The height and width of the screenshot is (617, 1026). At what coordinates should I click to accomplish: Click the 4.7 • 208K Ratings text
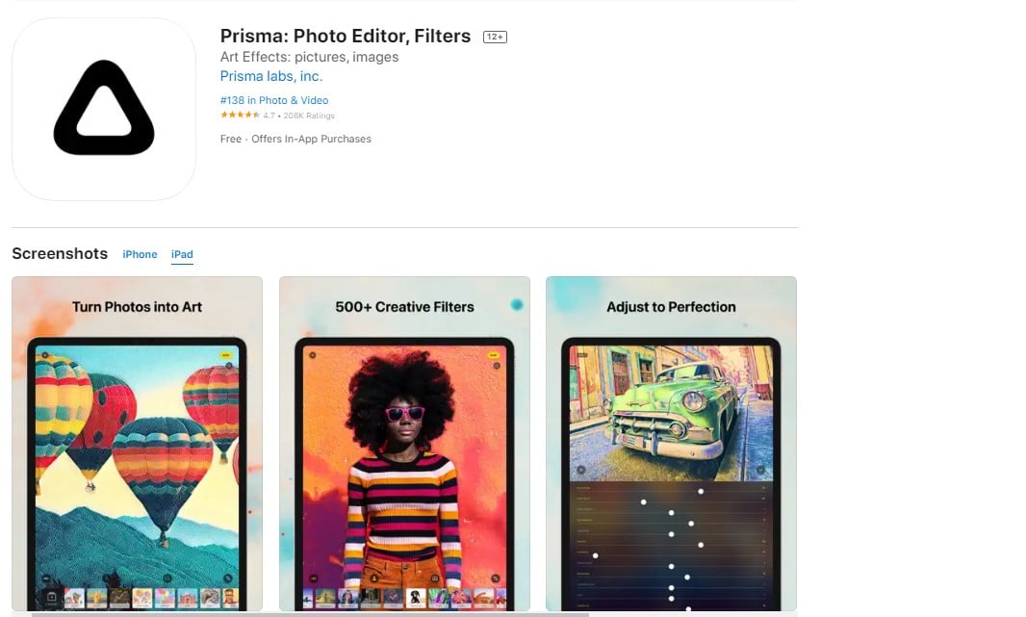(298, 116)
